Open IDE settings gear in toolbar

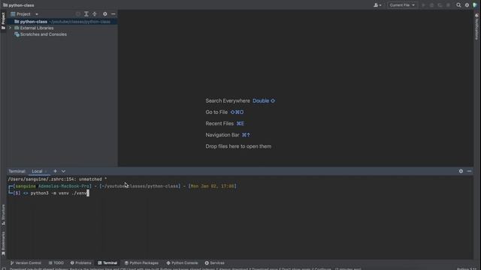tap(467, 5)
